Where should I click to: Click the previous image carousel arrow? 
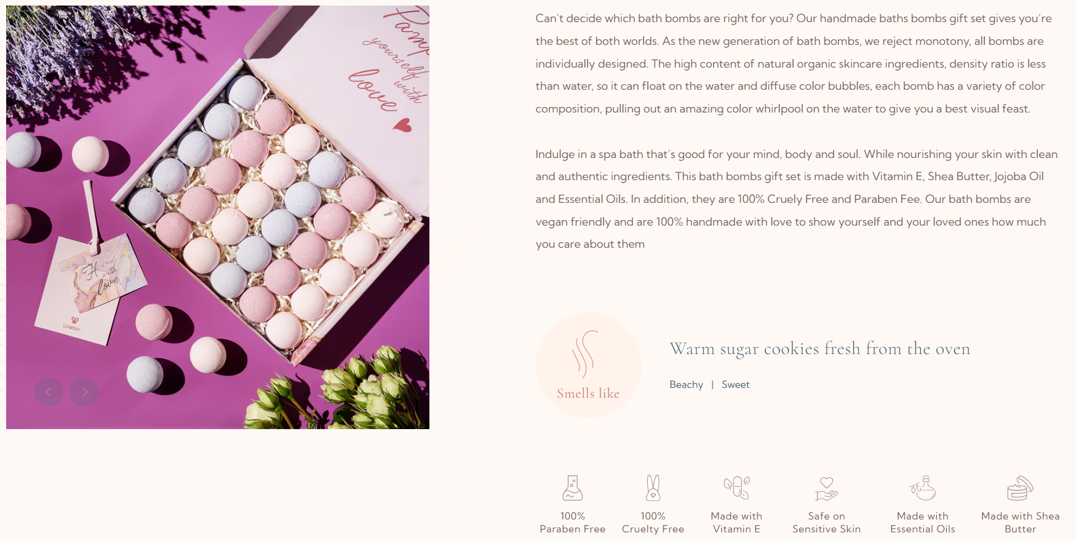49,392
